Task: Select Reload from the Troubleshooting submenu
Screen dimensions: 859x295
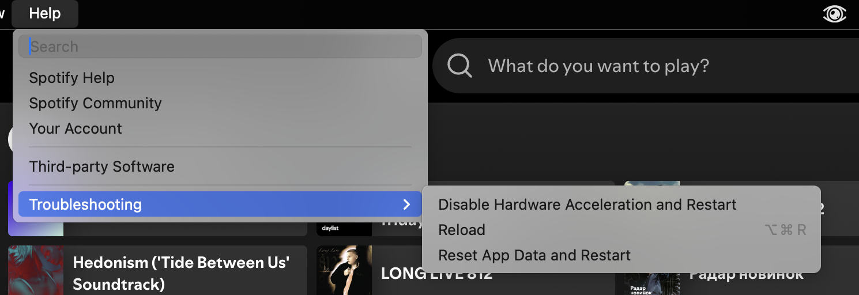Action: point(462,230)
